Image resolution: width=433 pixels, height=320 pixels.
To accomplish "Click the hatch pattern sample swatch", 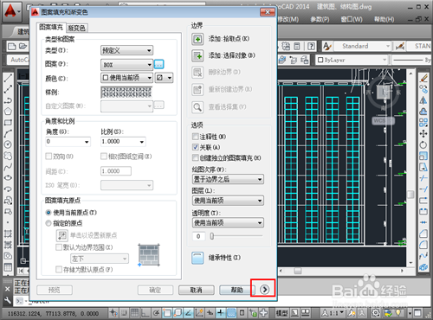I will [x=126, y=93].
